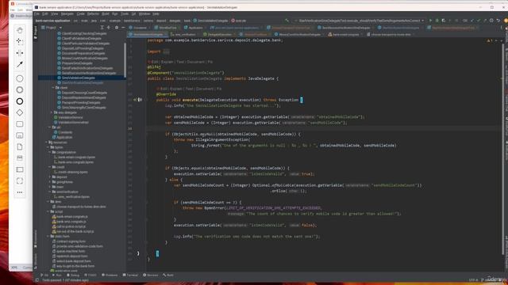Open the run configuration dropdown

360,21
